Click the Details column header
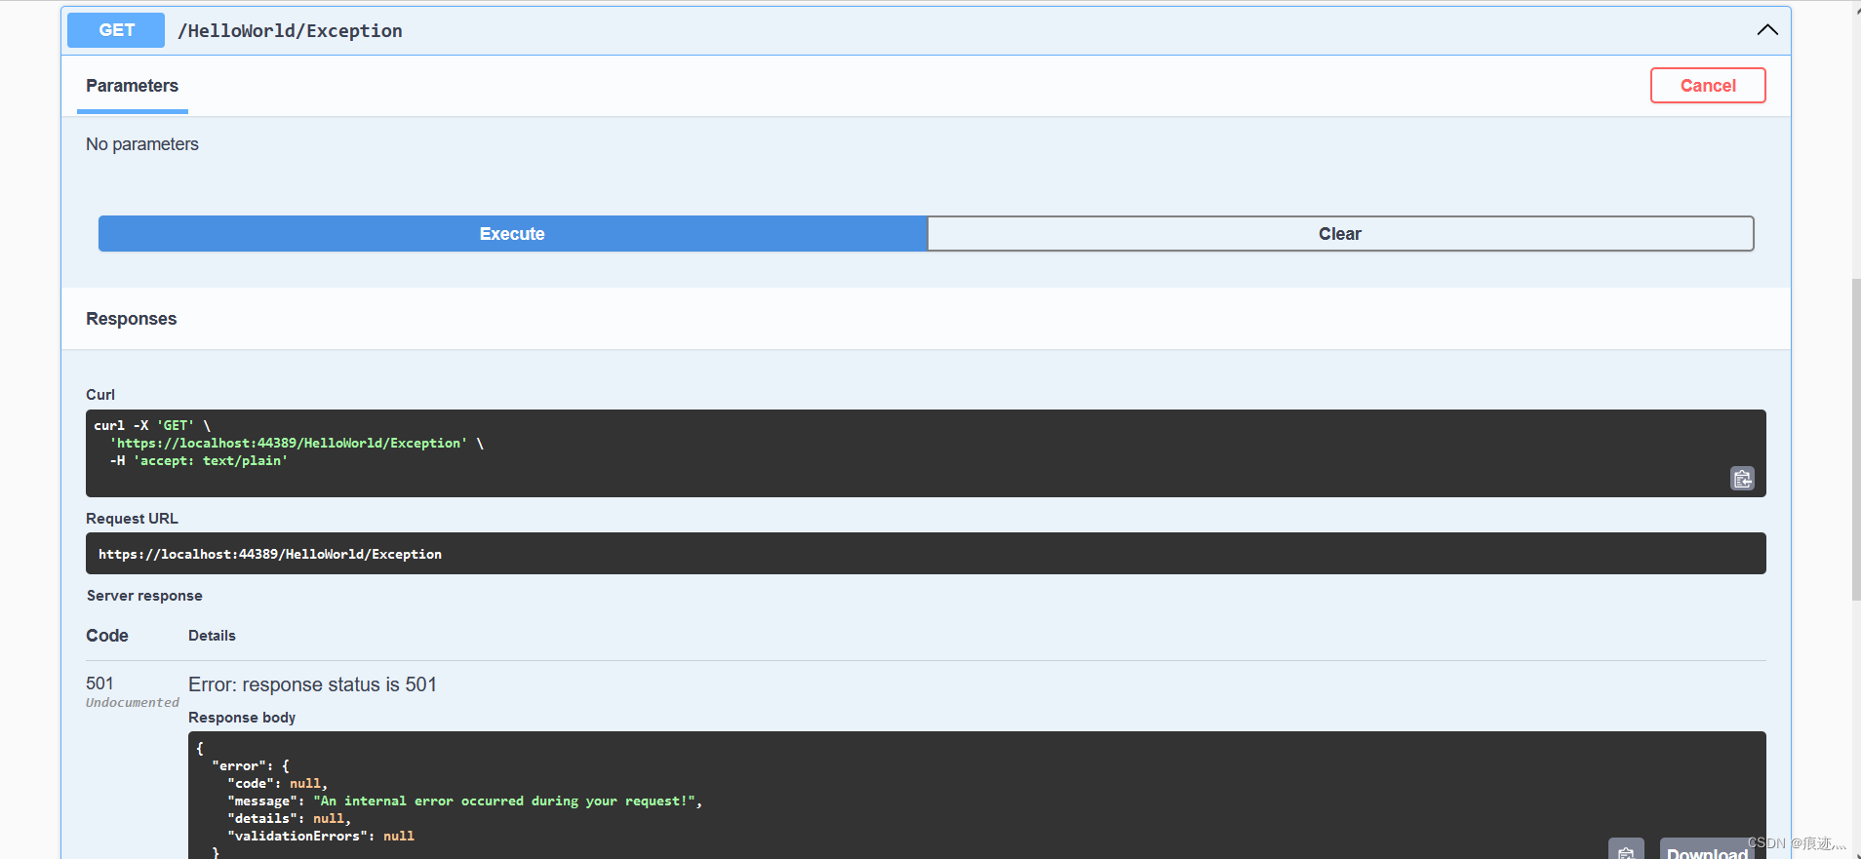The width and height of the screenshot is (1861, 859). [x=212, y=636]
